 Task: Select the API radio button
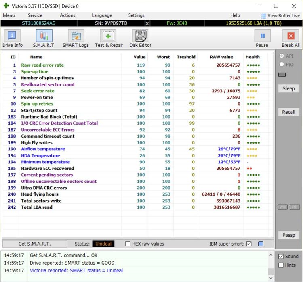click(282, 56)
